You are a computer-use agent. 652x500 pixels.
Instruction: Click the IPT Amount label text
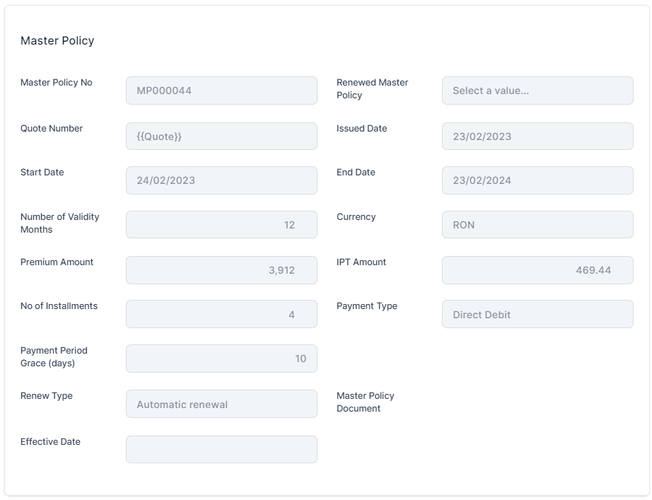click(x=361, y=262)
